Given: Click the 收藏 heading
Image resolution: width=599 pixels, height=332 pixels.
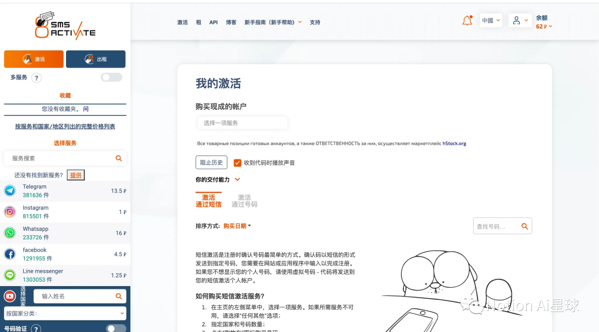Looking at the screenshot, I should pos(65,95).
